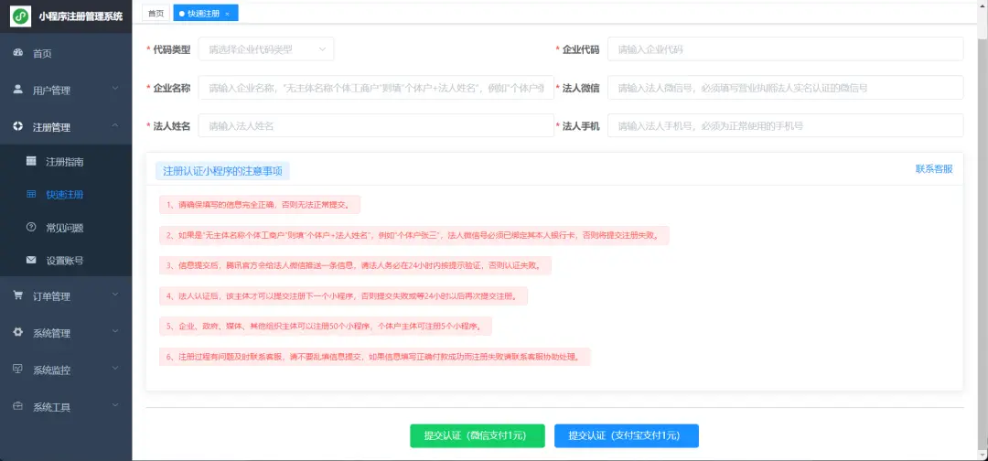Screen dimensions: 988x461
Task: Expand the 系统工具 menu chevron
Action: click(x=115, y=405)
